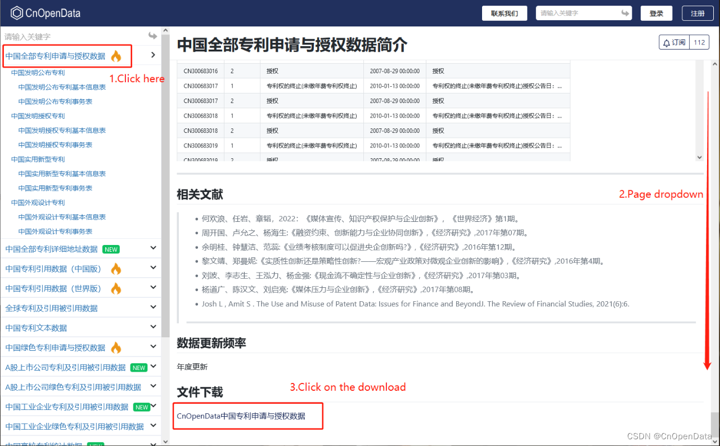Screen dimensions: 720x446
Task: Click the 登录 login button
Action: click(656, 14)
